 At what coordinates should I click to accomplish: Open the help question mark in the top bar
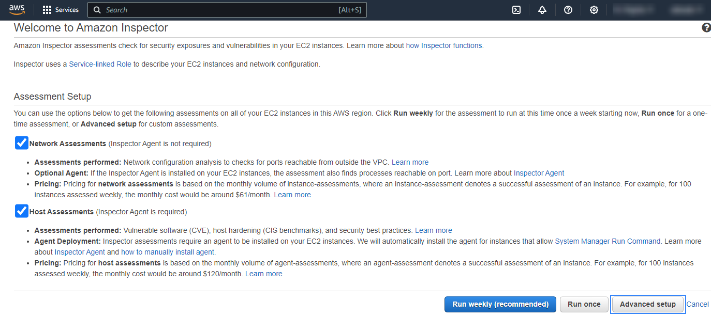pyautogui.click(x=568, y=10)
